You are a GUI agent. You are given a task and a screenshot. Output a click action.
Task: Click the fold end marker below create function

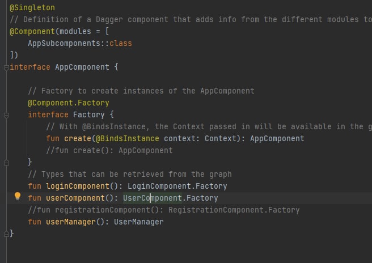coord(6,162)
